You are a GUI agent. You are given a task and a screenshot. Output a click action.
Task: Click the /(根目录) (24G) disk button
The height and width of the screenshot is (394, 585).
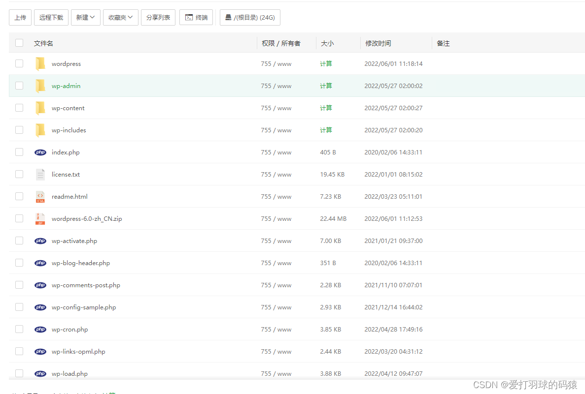coord(250,18)
